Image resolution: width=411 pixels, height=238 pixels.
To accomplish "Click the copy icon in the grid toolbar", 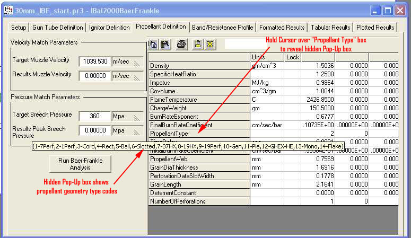I will (x=153, y=45).
